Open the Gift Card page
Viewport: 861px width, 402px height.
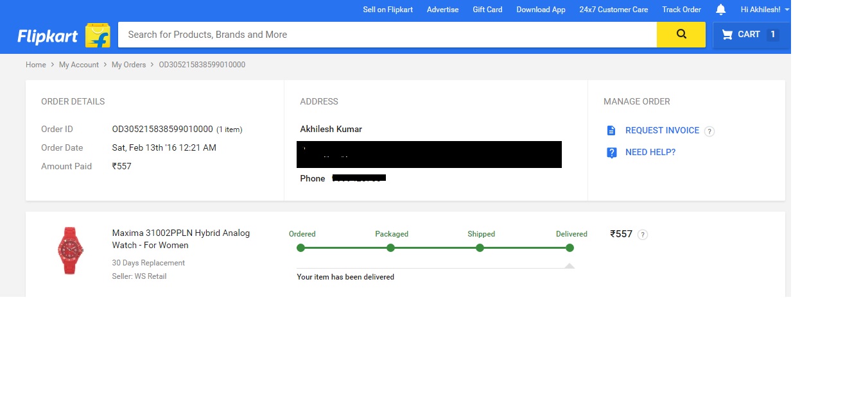tap(487, 10)
